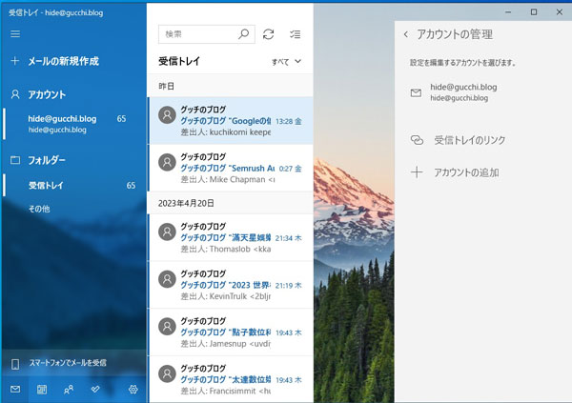Open the Google message from kuchikomi keeper
This screenshot has height=403, width=572.
pyautogui.click(x=231, y=121)
